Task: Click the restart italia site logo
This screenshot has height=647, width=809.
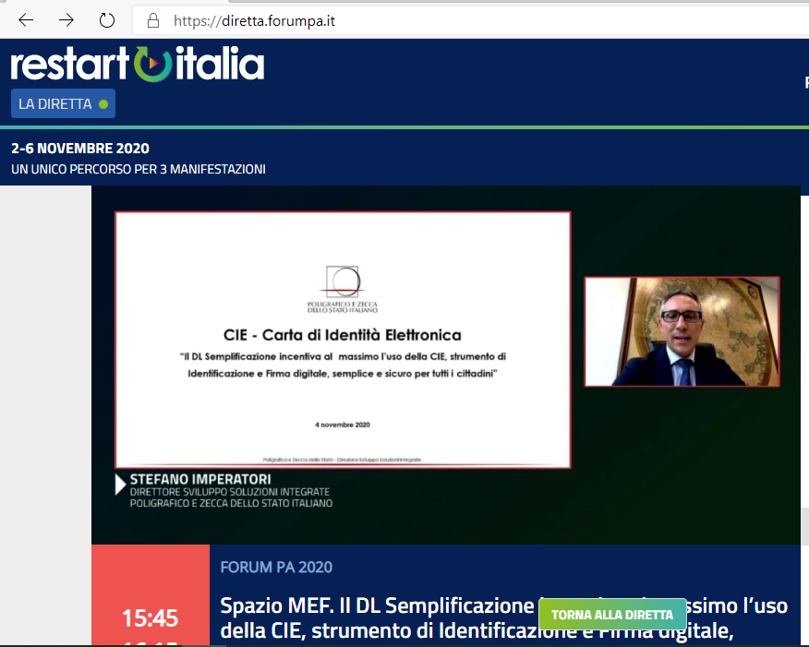Action: click(x=136, y=65)
